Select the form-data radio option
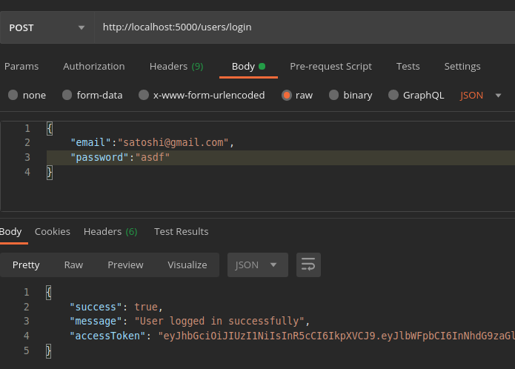The image size is (515, 369). [x=67, y=95]
